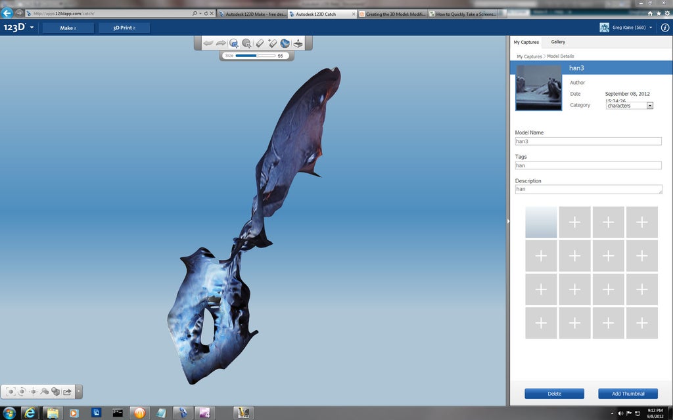Switch to the Autodesk 123D Make browser tab
This screenshot has width=673, height=420.
[252, 14]
